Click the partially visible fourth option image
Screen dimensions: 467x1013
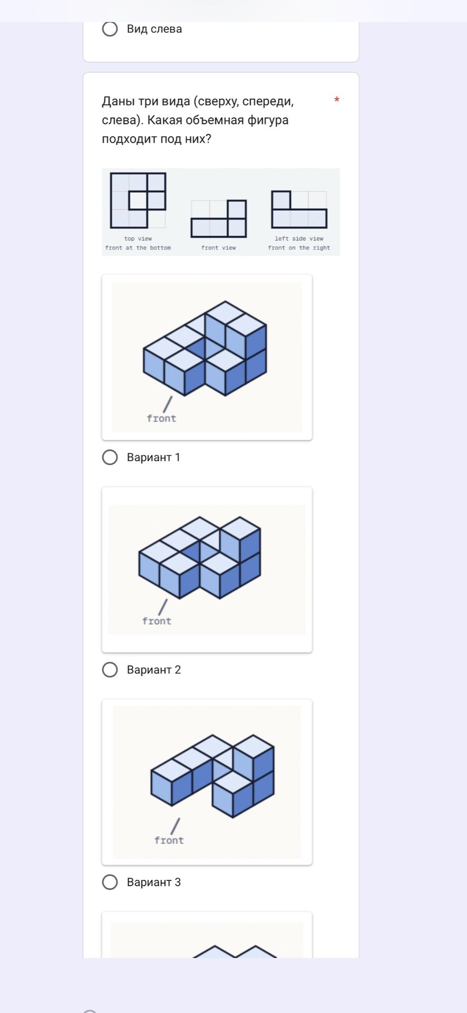point(207,935)
